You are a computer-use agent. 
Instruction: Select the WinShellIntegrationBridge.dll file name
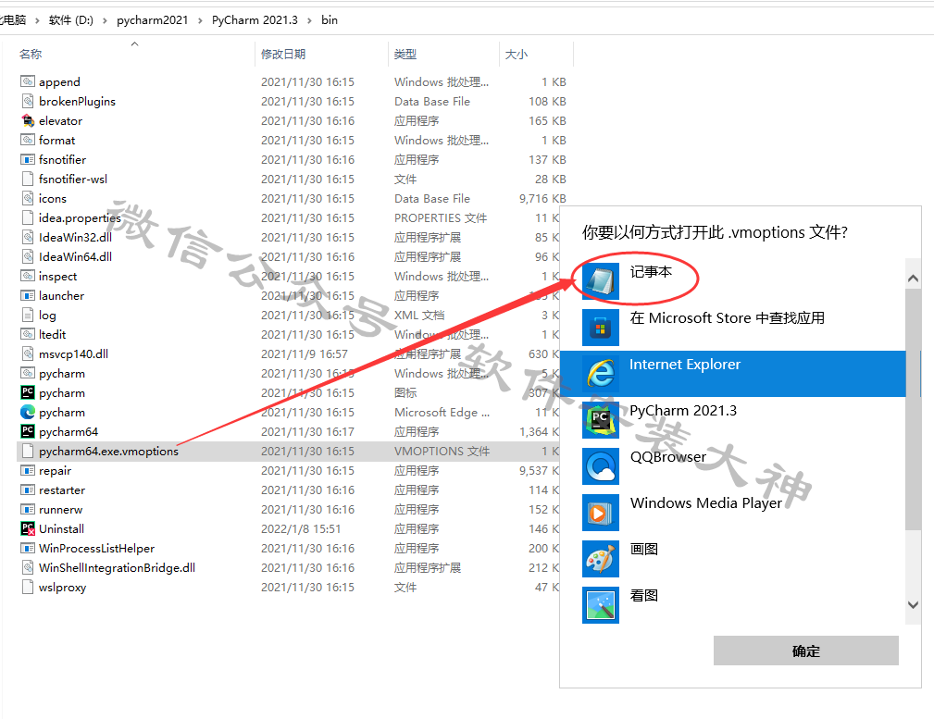pyautogui.click(x=118, y=567)
